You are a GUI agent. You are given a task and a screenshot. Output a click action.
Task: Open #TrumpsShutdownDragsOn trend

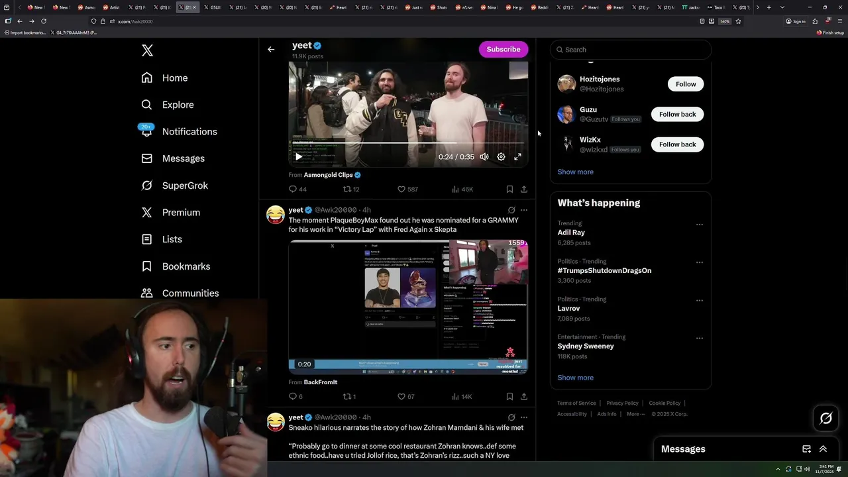tap(604, 270)
